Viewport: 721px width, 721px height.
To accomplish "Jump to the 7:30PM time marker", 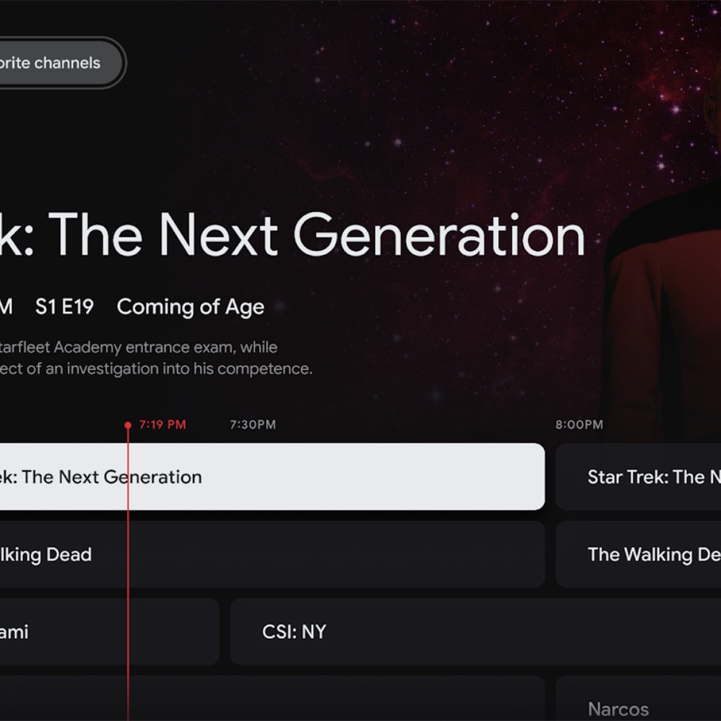I will tap(253, 425).
